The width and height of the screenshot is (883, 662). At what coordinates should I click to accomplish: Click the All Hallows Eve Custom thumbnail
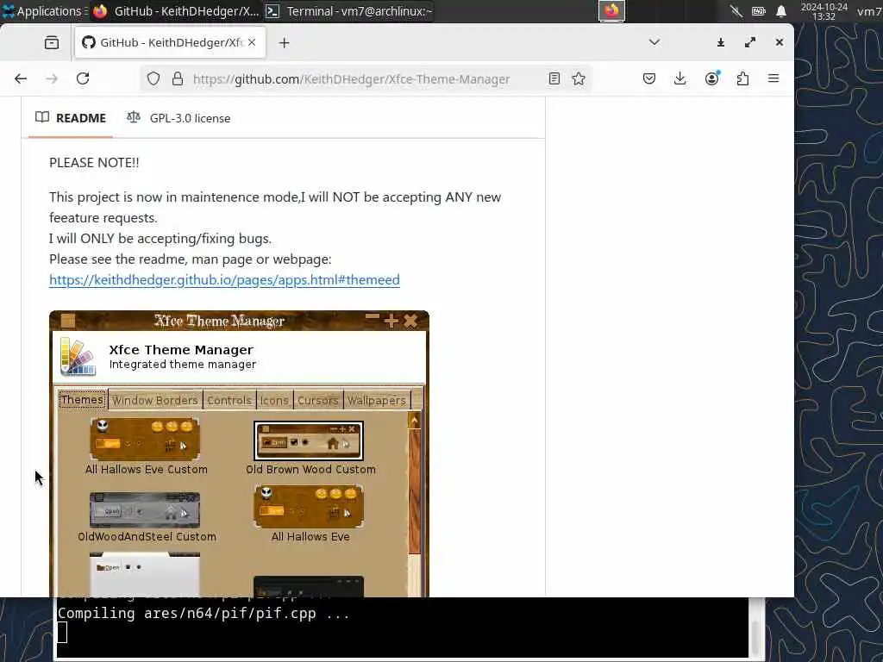[x=145, y=439]
